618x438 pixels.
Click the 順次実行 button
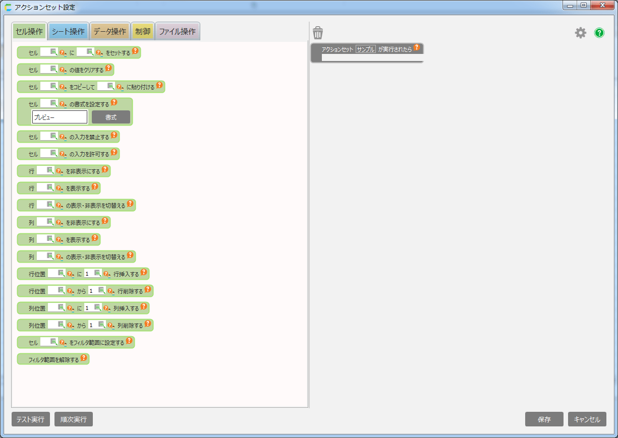coord(74,419)
